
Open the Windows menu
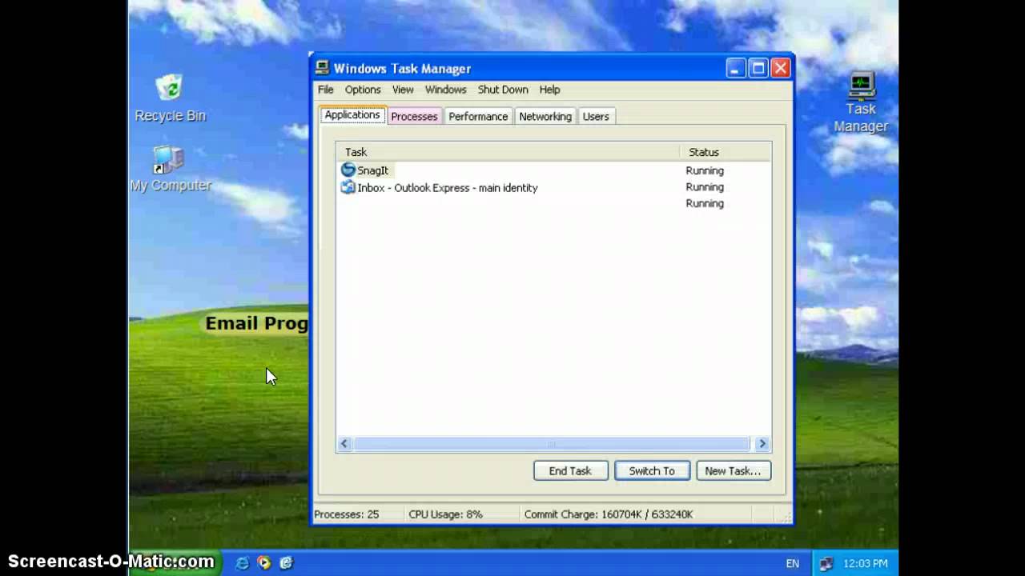pyautogui.click(x=445, y=90)
